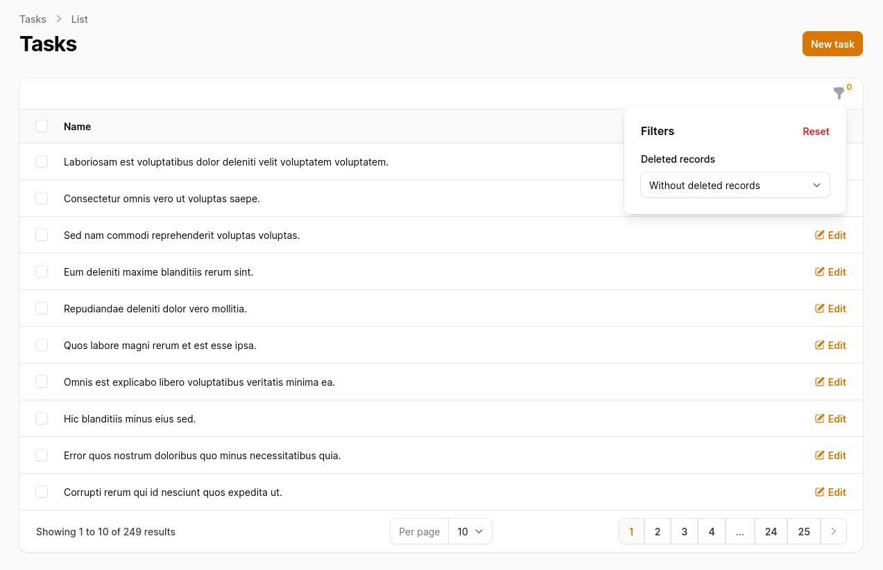Check the 'Sed nam commodi' row checkbox
883x570 pixels.
point(42,235)
